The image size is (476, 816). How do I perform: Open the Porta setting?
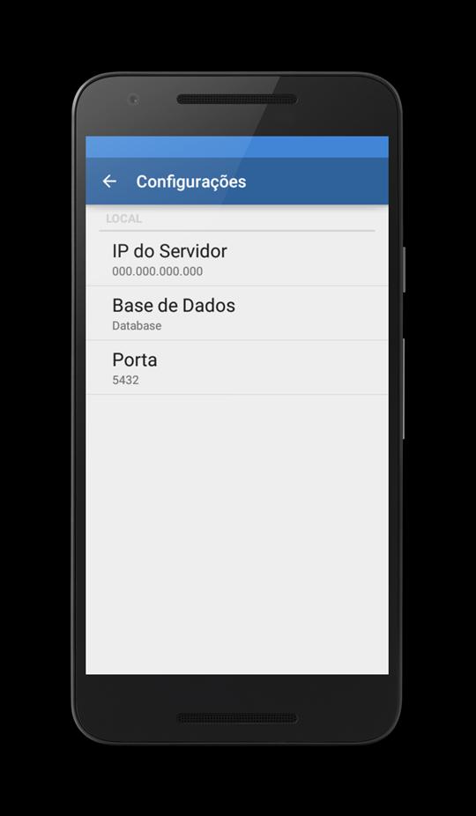click(x=237, y=367)
